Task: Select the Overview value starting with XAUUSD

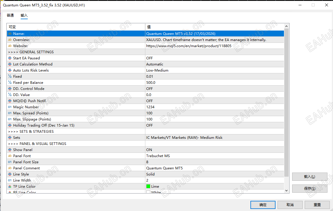Action: click(215, 40)
